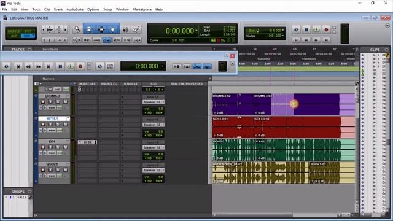This screenshot has height=221, width=393.
Task: Click Record in floating Transport window
Action: pyautogui.click(x=80, y=66)
